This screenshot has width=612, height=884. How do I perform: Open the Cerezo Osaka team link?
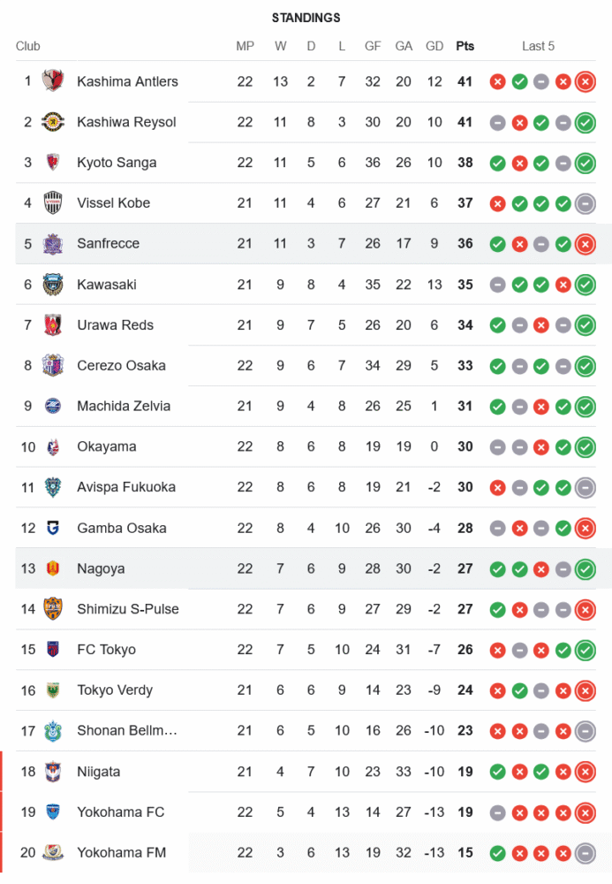coord(121,366)
